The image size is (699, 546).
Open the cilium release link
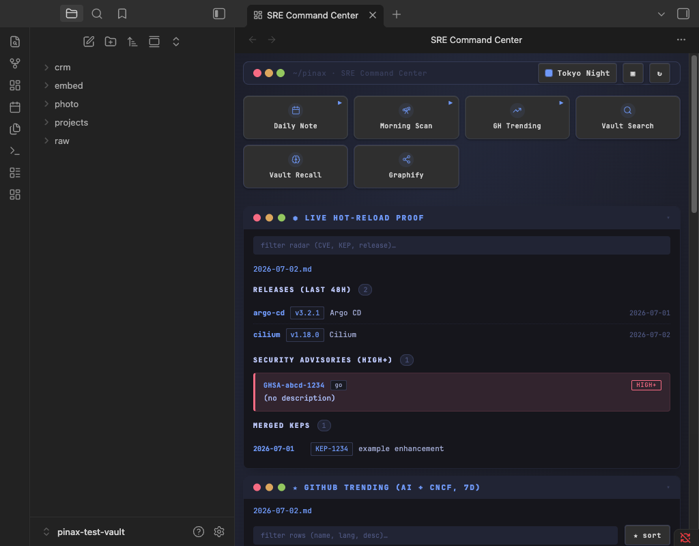267,334
